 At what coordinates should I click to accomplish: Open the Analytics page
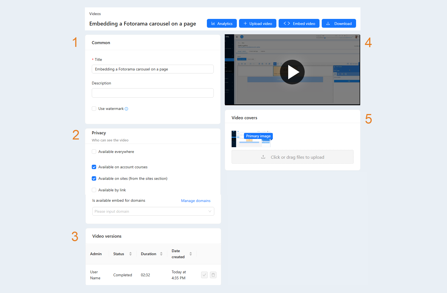[x=222, y=24]
